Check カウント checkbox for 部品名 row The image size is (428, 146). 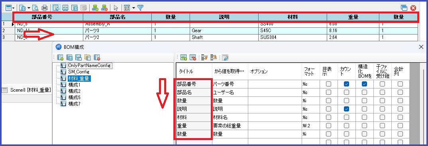(346, 92)
